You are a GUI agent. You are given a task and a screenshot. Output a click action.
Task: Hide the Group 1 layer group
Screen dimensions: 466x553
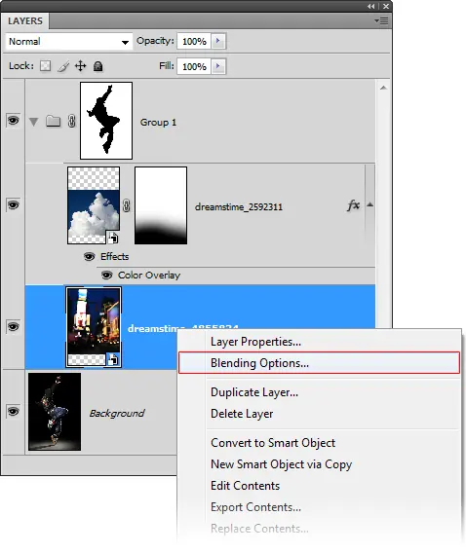coord(13,121)
